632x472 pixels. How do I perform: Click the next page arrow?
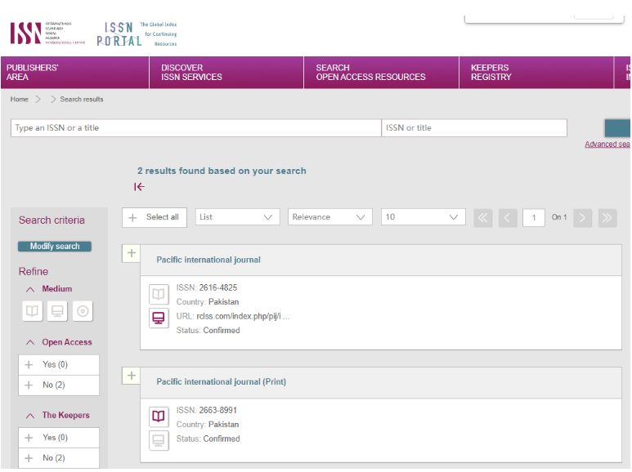click(x=582, y=217)
